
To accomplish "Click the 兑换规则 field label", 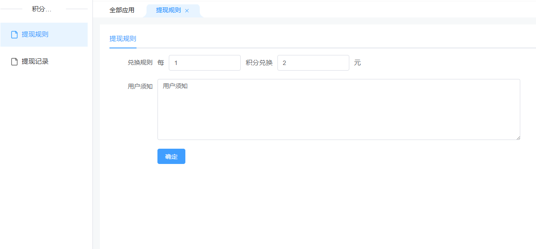I will point(140,63).
